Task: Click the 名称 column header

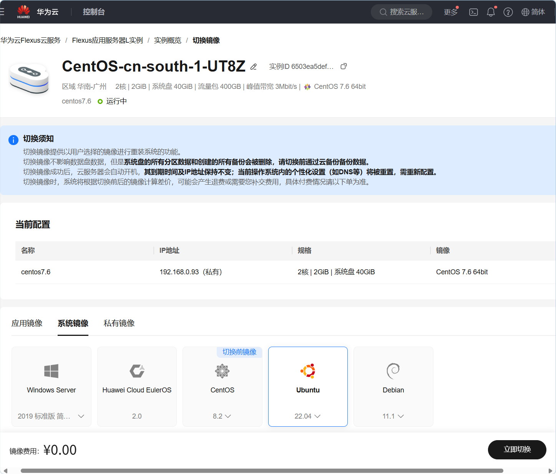Action: click(x=28, y=250)
